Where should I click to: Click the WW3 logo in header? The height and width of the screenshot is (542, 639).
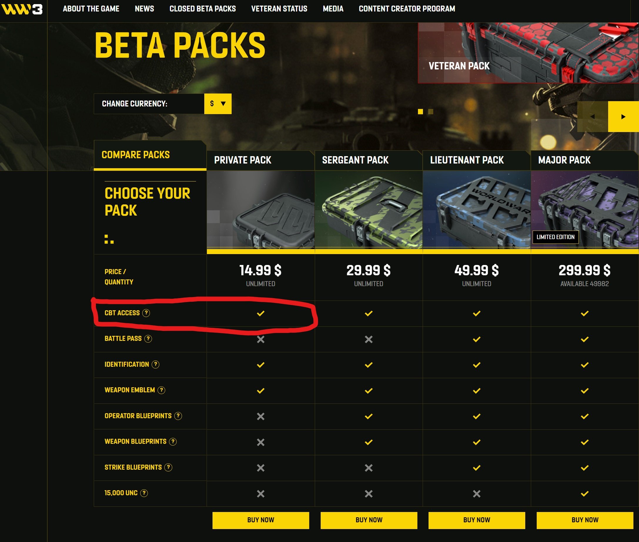tap(22, 9)
